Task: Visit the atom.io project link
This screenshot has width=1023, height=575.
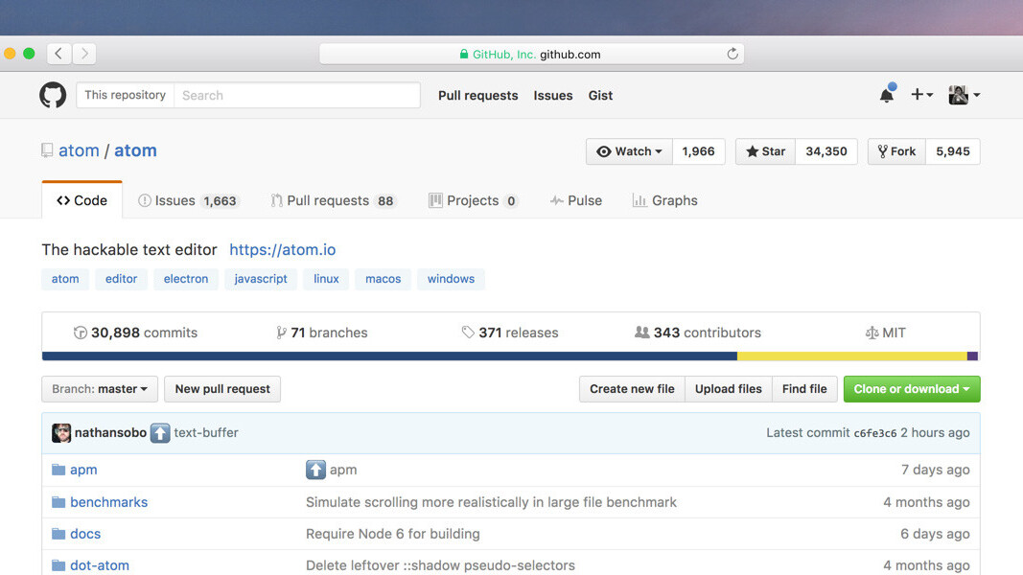Action: [282, 249]
